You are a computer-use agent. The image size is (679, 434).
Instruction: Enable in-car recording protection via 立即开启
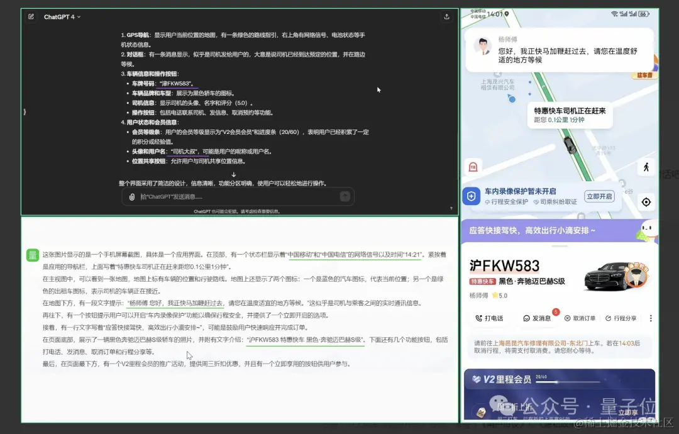pos(600,196)
